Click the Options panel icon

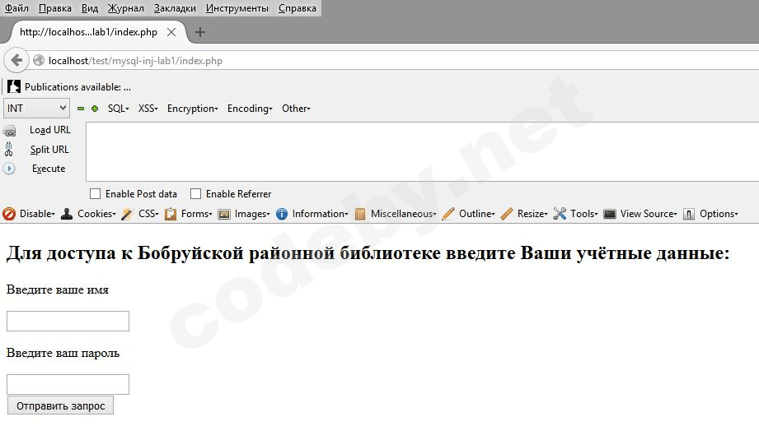[x=689, y=214]
